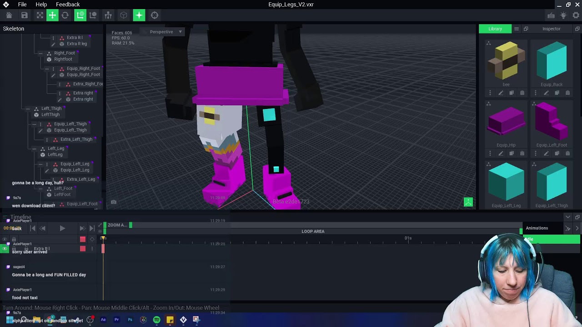Viewport: 582px width, 327px height.
Task: Open the Library list view menu icon
Action: 517,29
